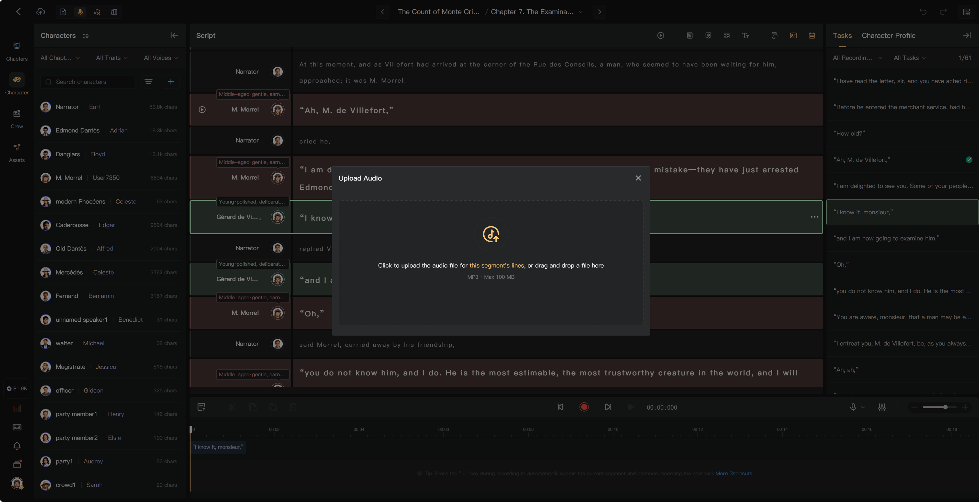Select the Tasks tab

coord(842,35)
